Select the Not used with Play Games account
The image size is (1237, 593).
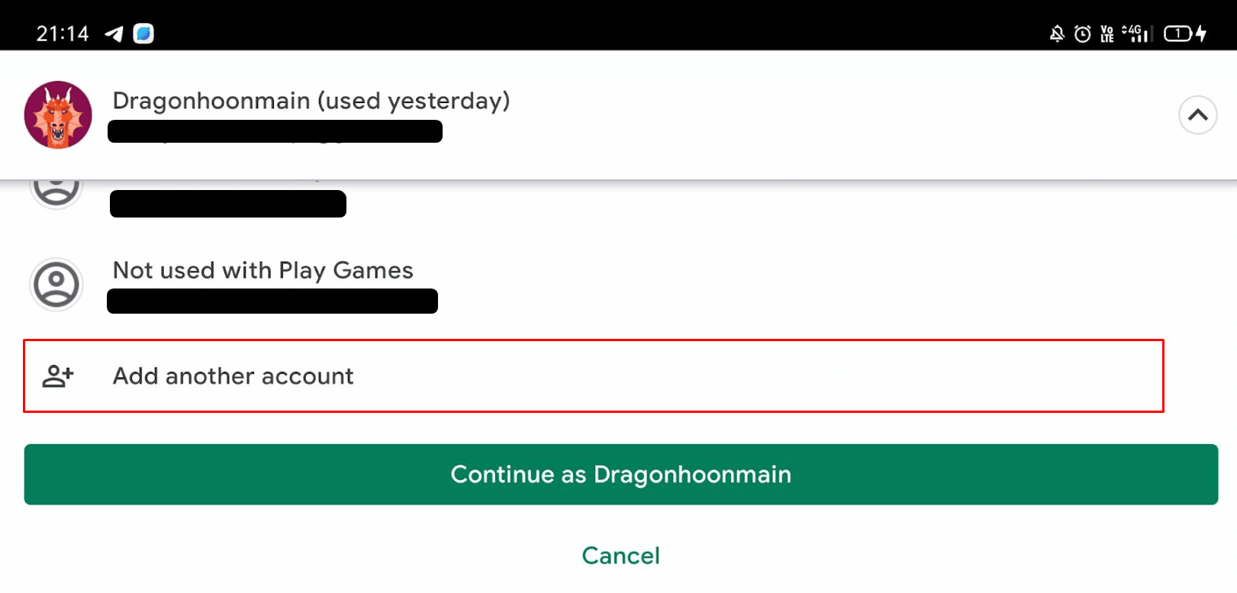pos(594,285)
